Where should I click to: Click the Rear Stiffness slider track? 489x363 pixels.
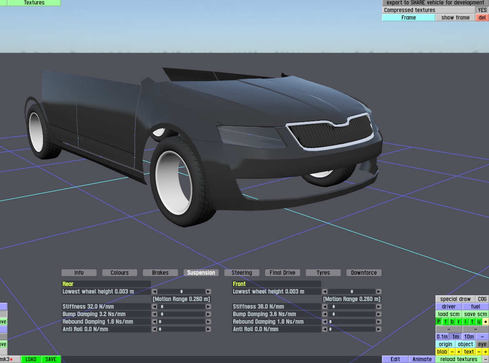coord(181,307)
